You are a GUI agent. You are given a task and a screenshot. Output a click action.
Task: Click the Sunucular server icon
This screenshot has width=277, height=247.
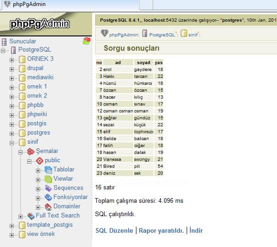(4, 41)
